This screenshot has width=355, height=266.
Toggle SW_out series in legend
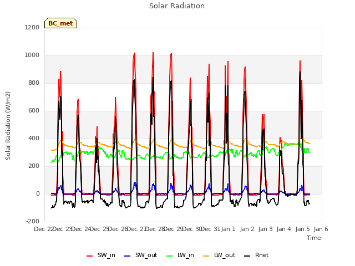click(140, 255)
